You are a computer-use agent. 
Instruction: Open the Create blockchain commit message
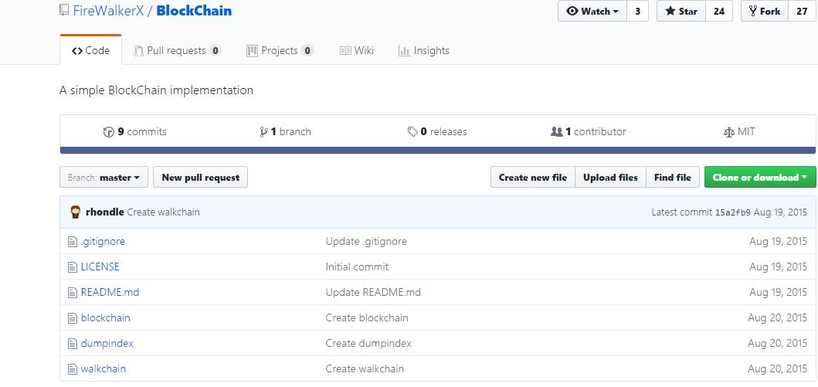tap(367, 317)
